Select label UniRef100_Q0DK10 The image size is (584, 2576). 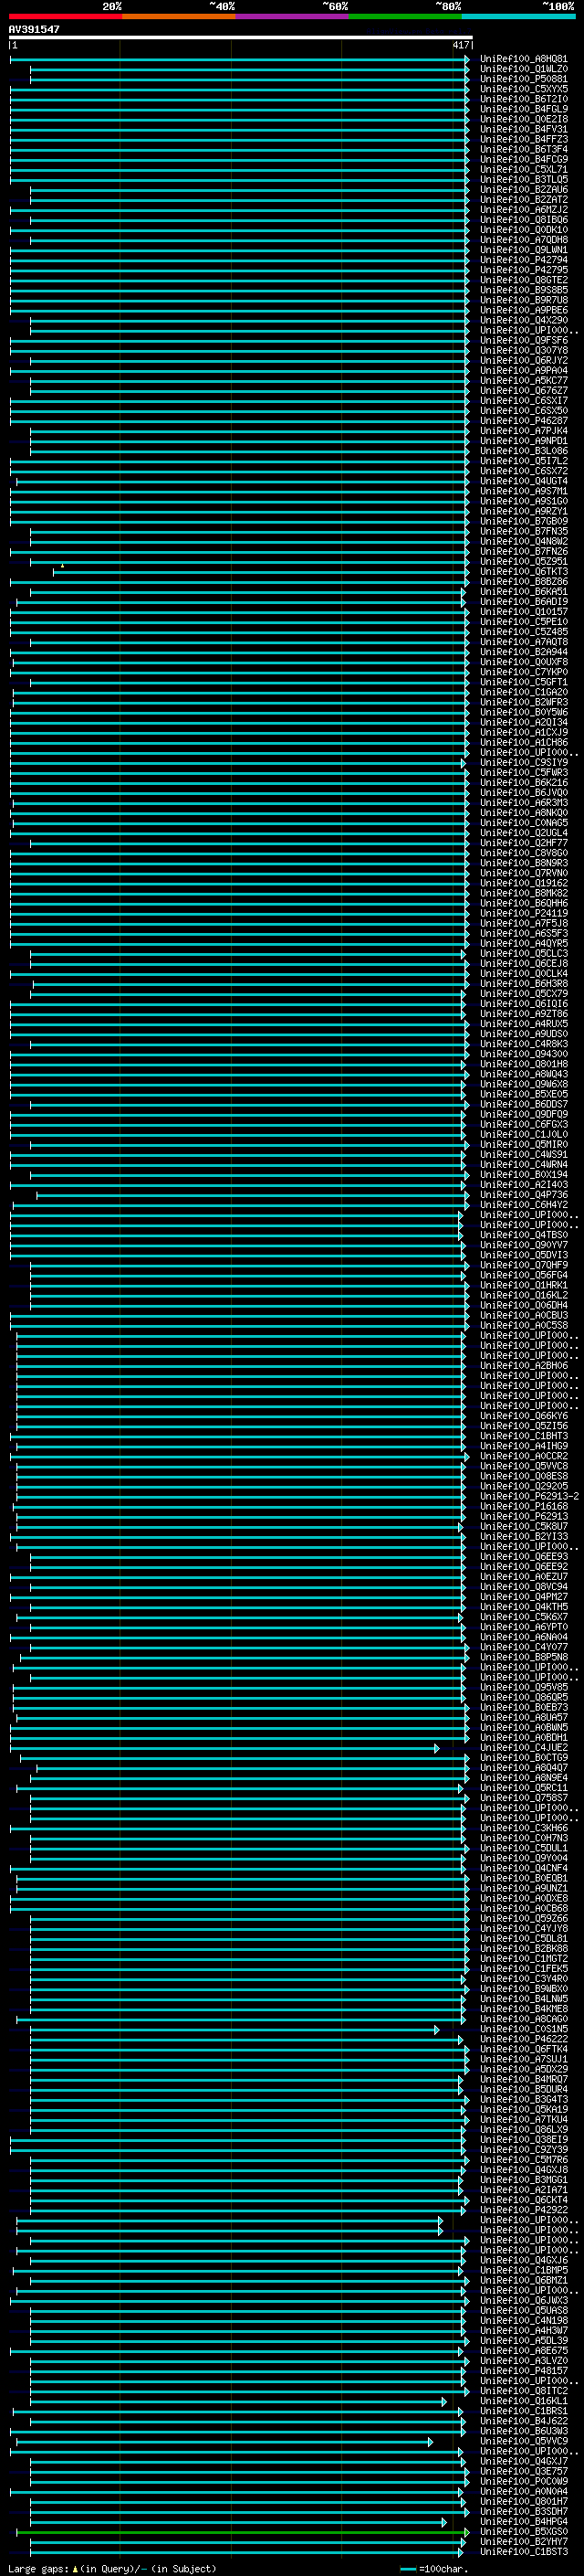523,230
